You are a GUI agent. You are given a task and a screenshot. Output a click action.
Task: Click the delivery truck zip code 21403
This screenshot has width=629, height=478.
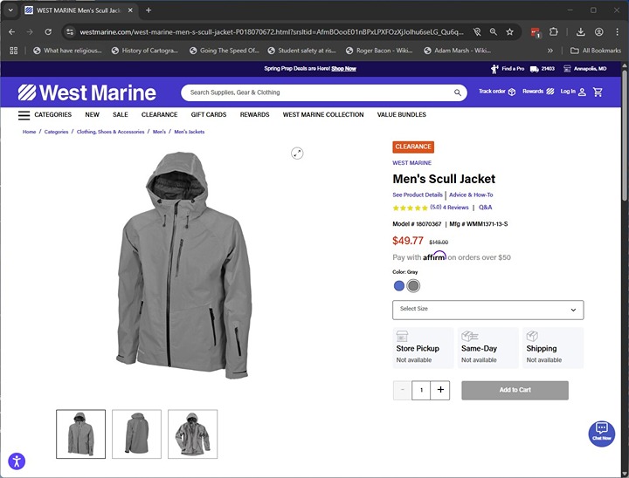coord(543,69)
